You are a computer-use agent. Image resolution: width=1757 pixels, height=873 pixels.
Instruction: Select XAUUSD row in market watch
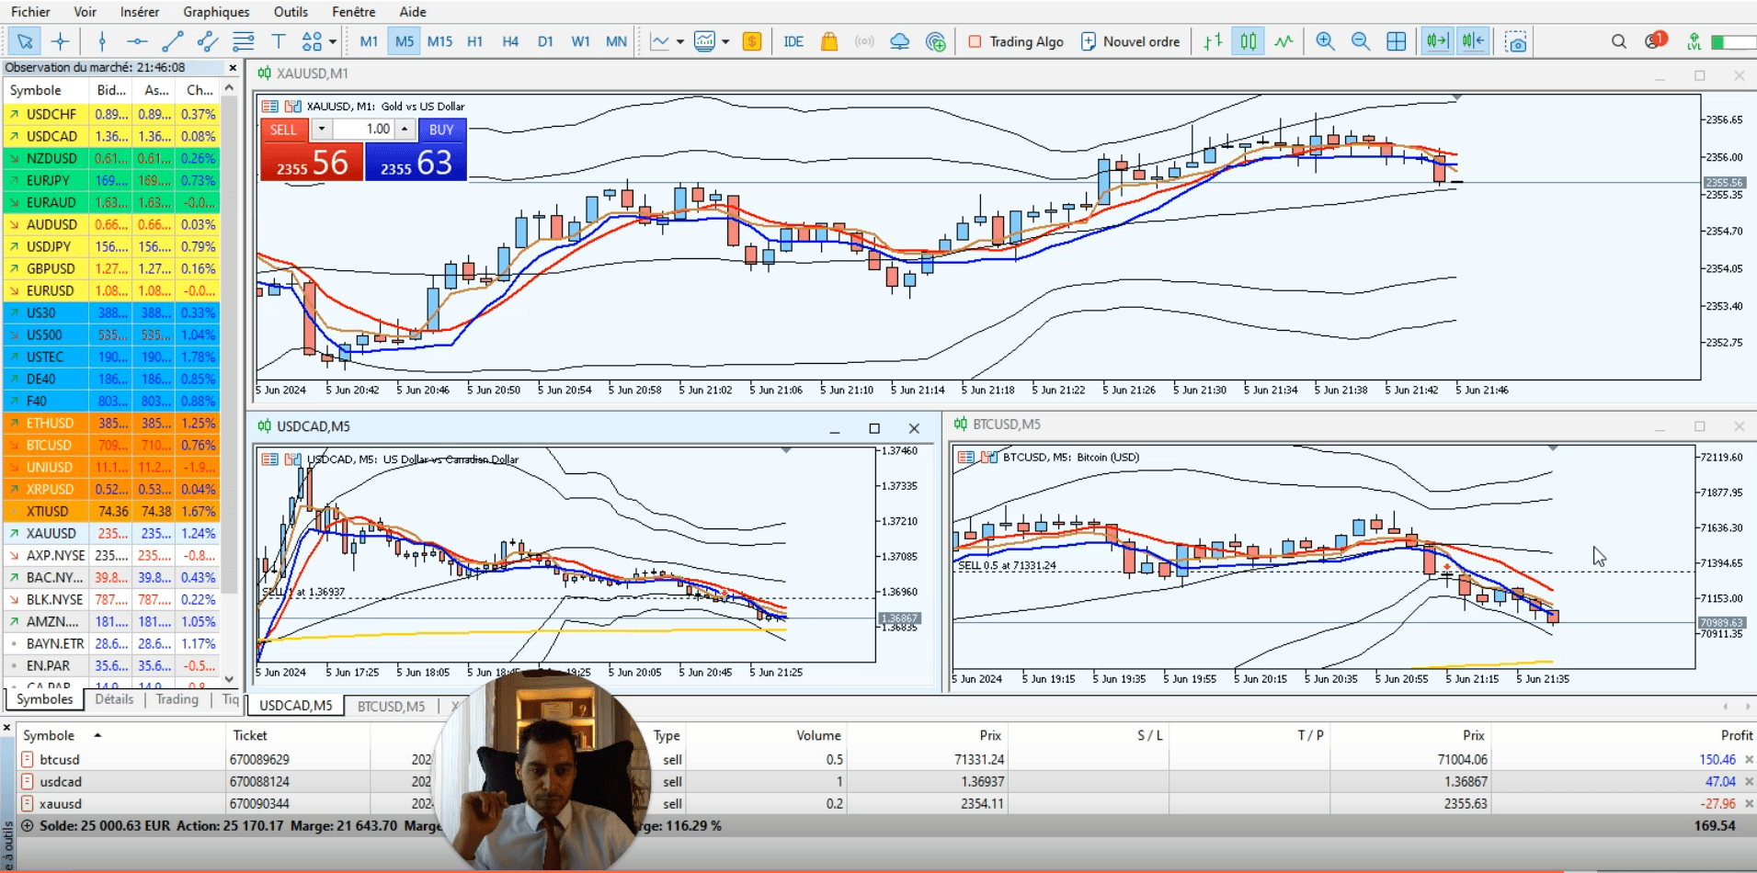click(x=51, y=533)
